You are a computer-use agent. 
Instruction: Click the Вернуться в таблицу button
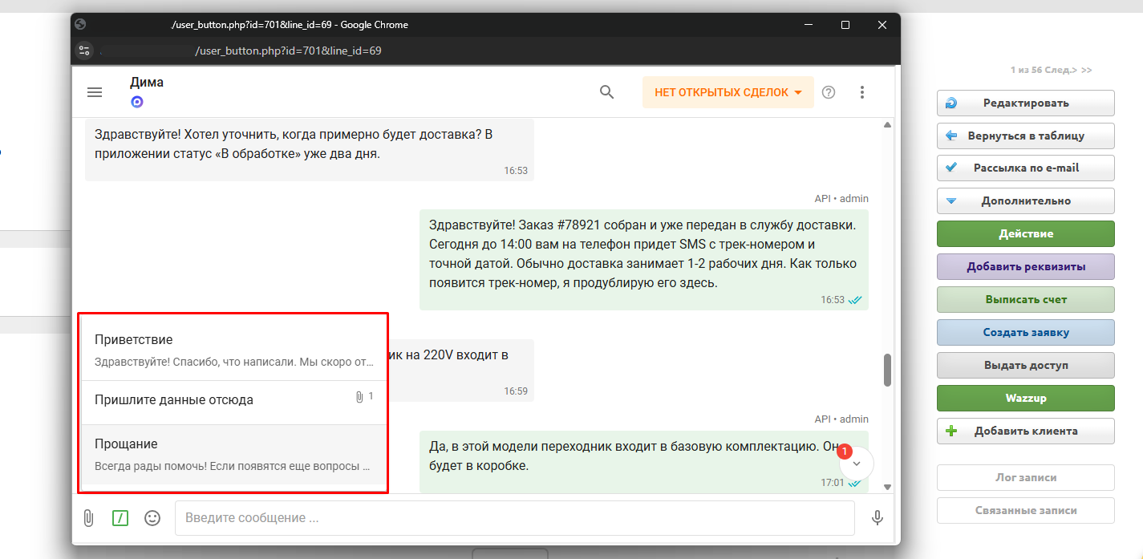coord(1025,136)
